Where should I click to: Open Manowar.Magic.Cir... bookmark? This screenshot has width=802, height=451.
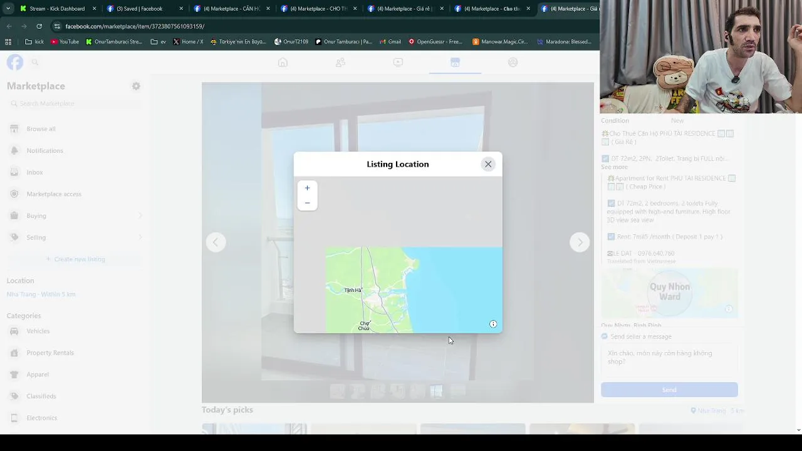click(x=500, y=42)
